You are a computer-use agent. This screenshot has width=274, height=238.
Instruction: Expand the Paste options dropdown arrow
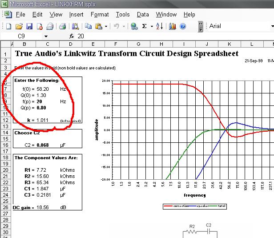coord(106,27)
